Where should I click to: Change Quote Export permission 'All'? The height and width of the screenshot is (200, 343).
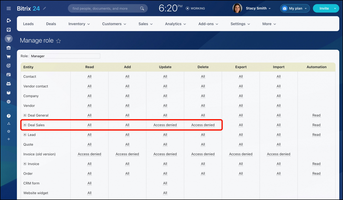coord(241,145)
